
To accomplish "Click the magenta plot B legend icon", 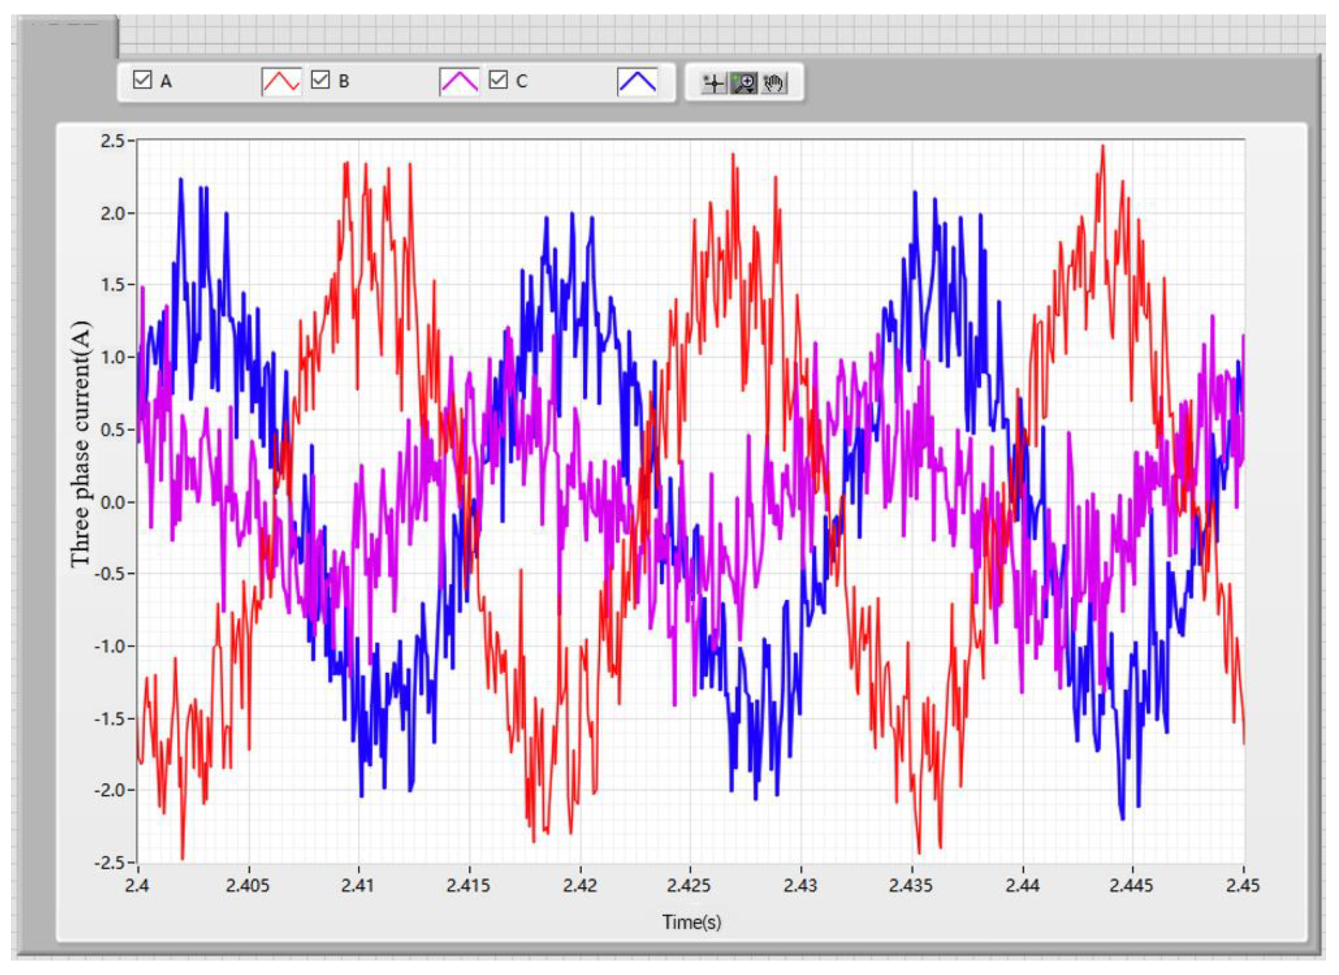I will point(459,81).
